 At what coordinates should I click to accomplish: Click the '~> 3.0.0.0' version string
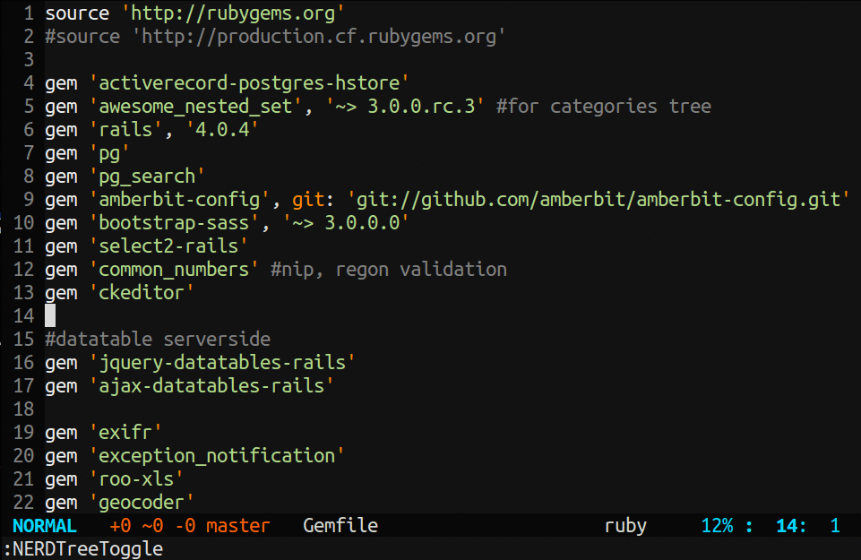pyautogui.click(x=346, y=223)
